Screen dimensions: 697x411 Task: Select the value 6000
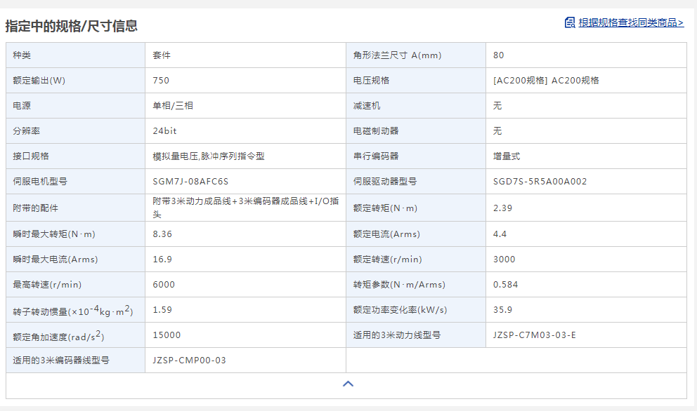[164, 285]
